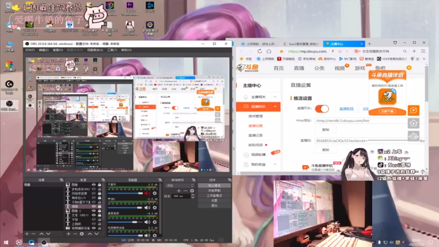This screenshot has width=439, height=247.
Task: Remove scene transition with minus icon
Action: (185, 190)
